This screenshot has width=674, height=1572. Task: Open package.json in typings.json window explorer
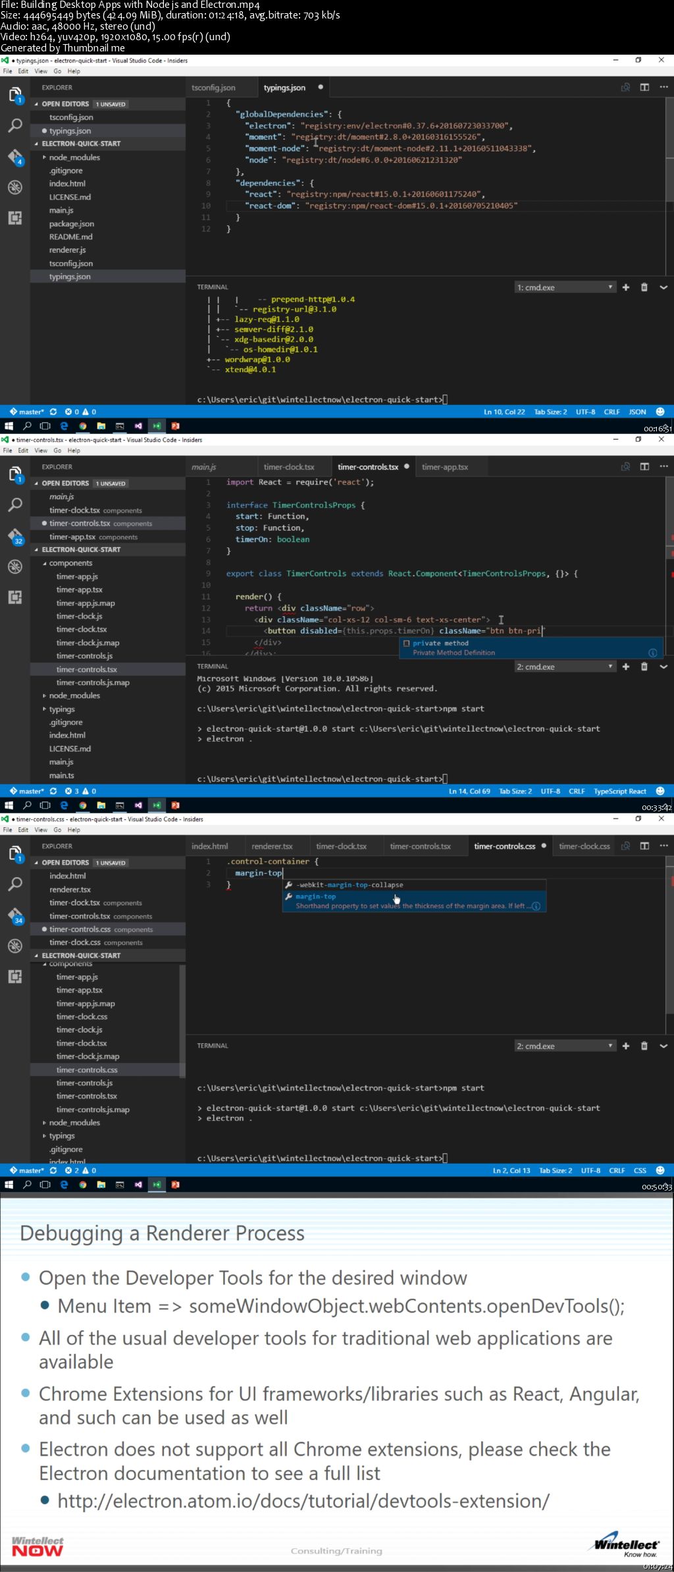coord(72,224)
